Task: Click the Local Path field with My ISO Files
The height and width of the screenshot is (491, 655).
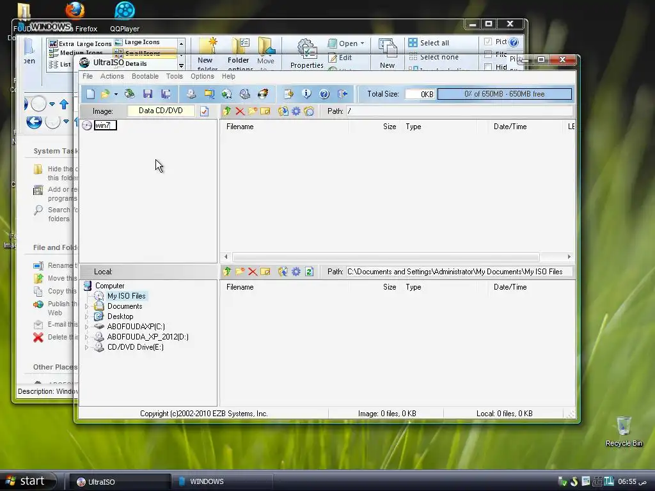Action: [x=459, y=272]
